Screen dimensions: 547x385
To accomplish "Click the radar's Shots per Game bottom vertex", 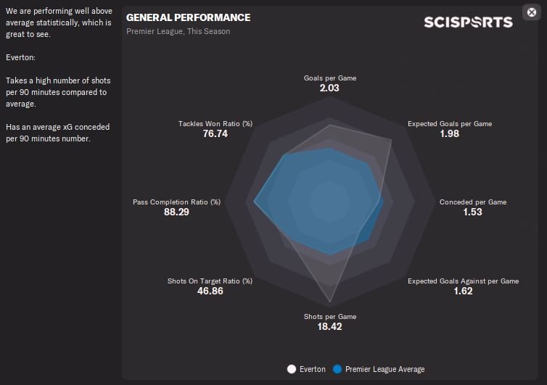I will click(330, 302).
